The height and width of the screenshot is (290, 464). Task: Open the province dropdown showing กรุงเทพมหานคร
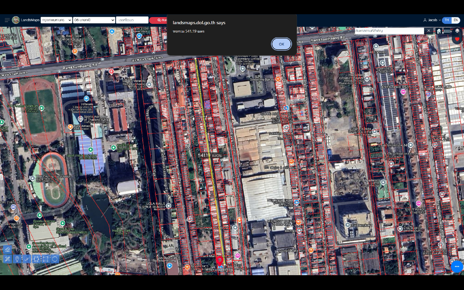56,20
